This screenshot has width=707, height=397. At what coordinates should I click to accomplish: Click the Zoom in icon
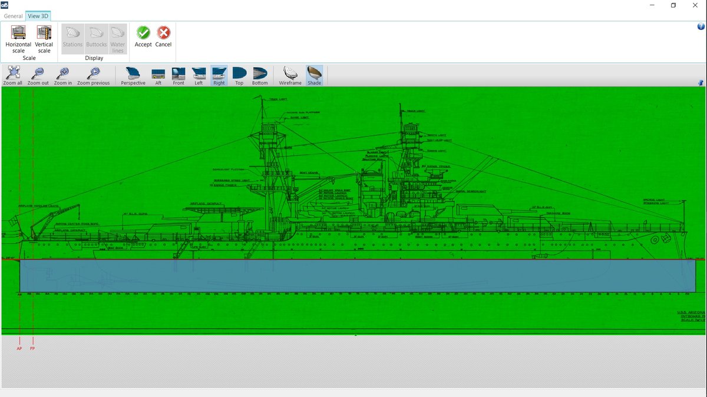(63, 75)
